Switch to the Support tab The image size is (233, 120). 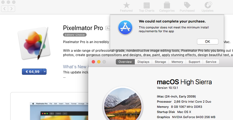click(x=194, y=62)
